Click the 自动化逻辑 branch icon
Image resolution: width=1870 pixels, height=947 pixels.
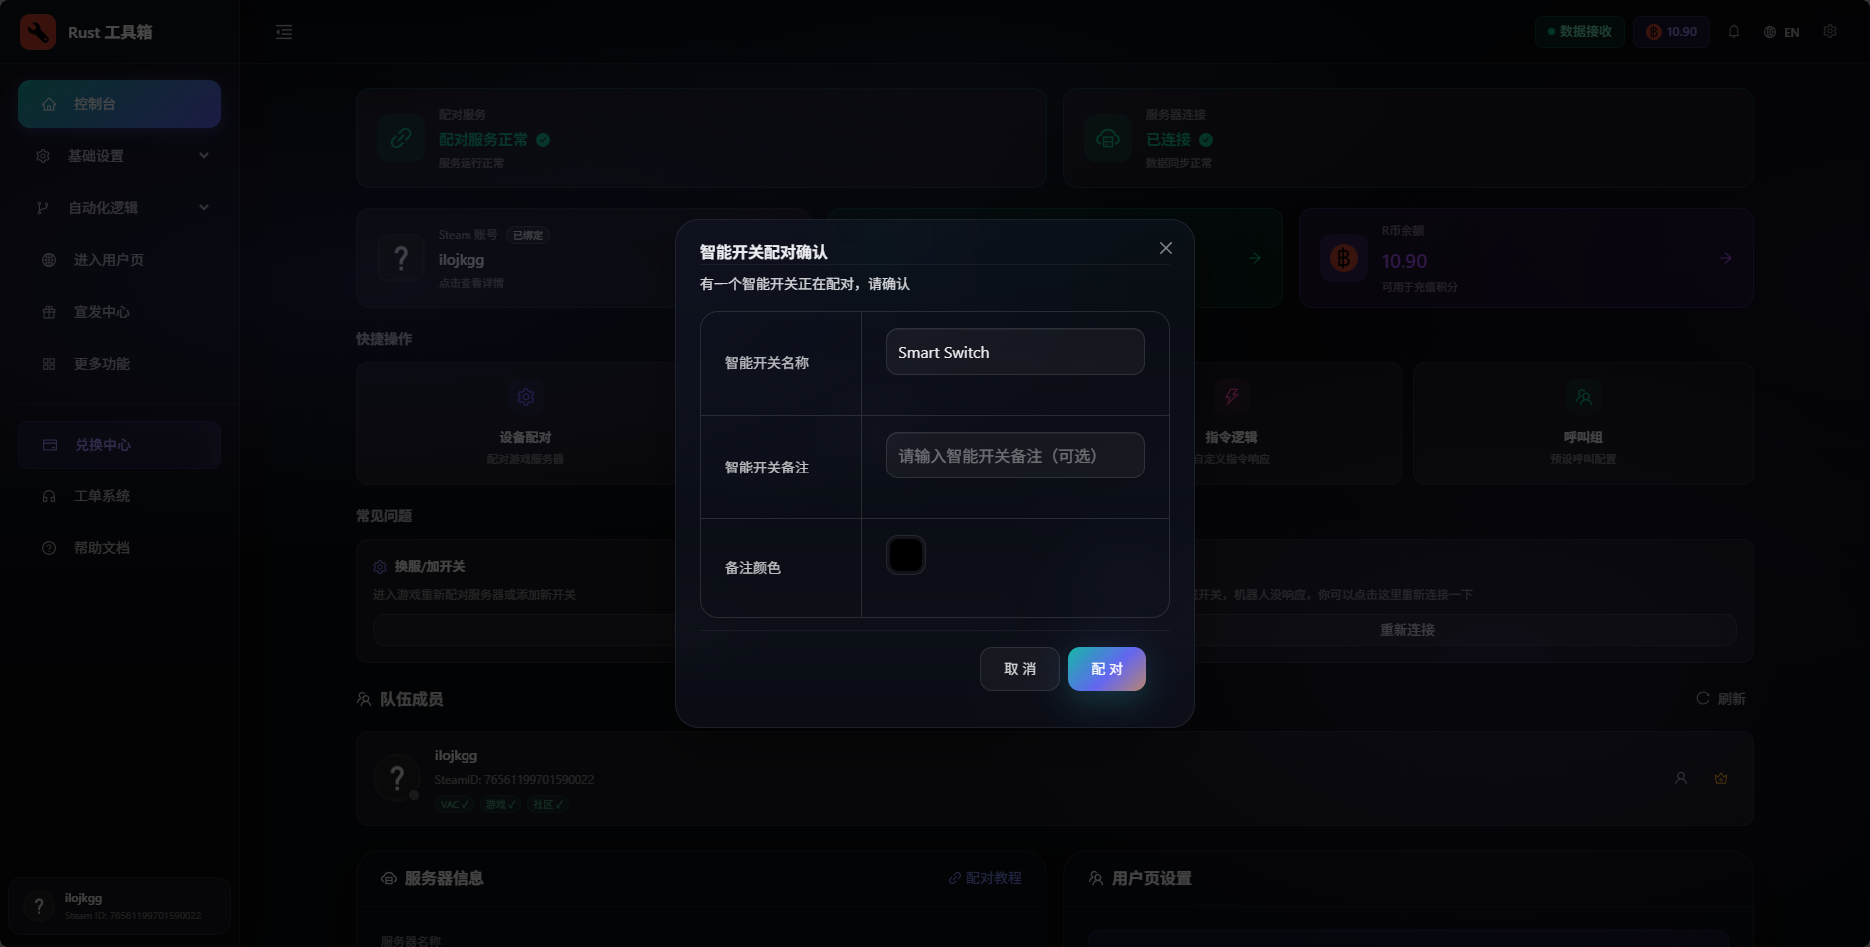tap(43, 208)
